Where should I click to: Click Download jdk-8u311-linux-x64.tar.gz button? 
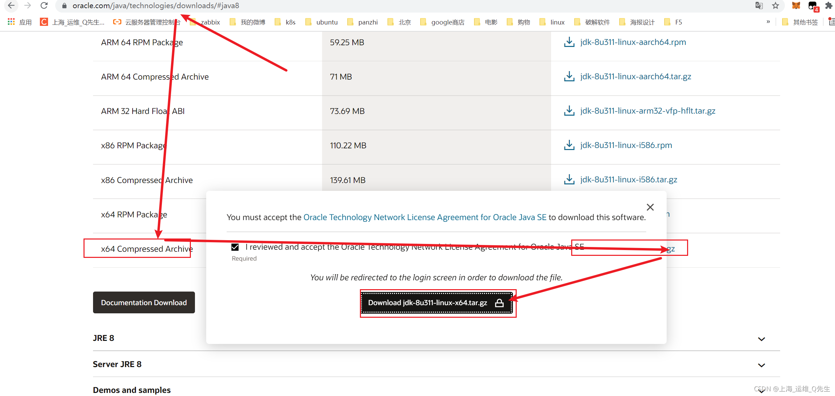point(437,303)
